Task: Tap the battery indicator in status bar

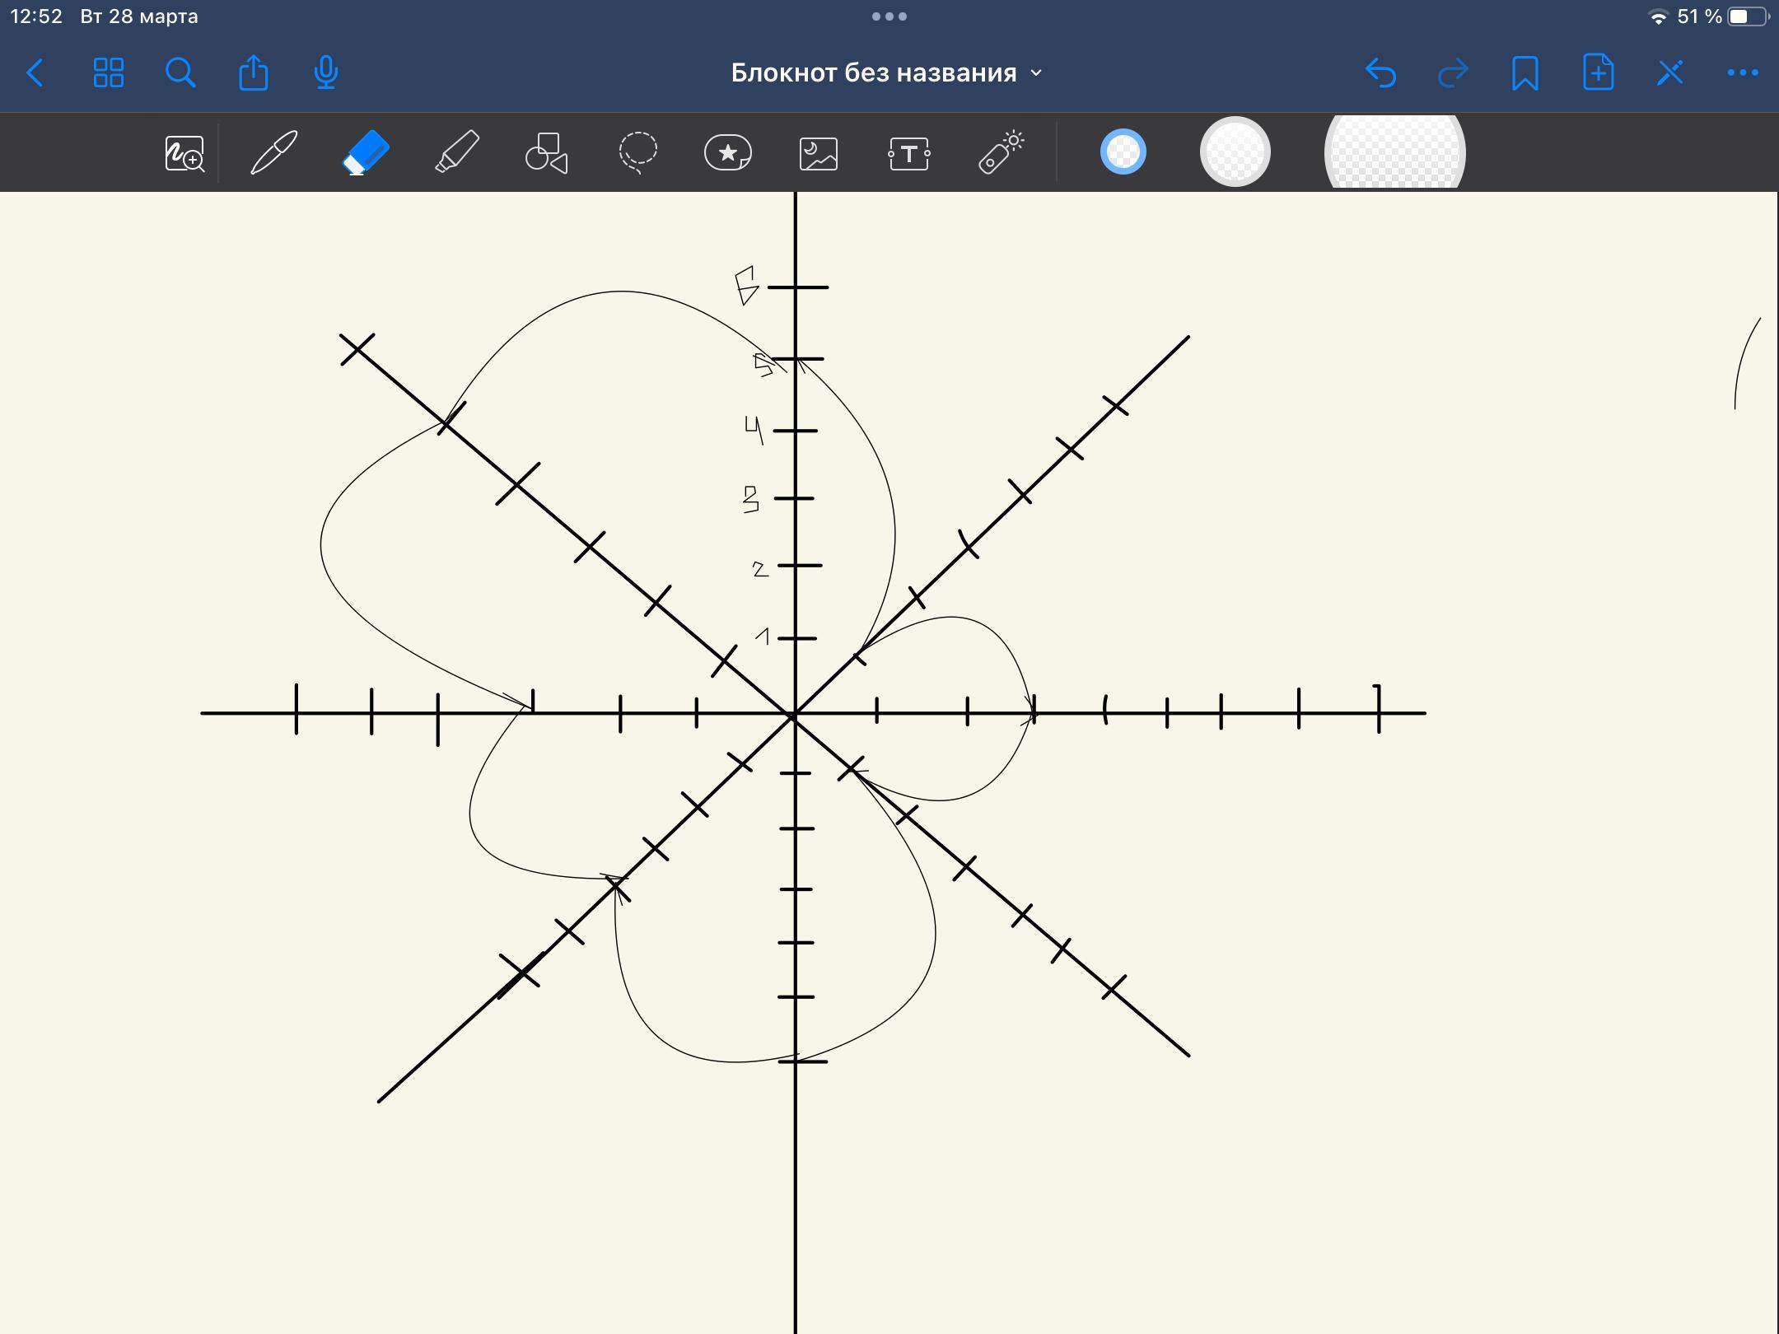Action: 1749,16
